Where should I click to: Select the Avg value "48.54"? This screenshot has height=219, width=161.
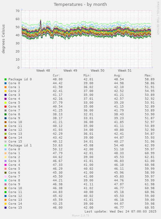(x=119, y=79)
